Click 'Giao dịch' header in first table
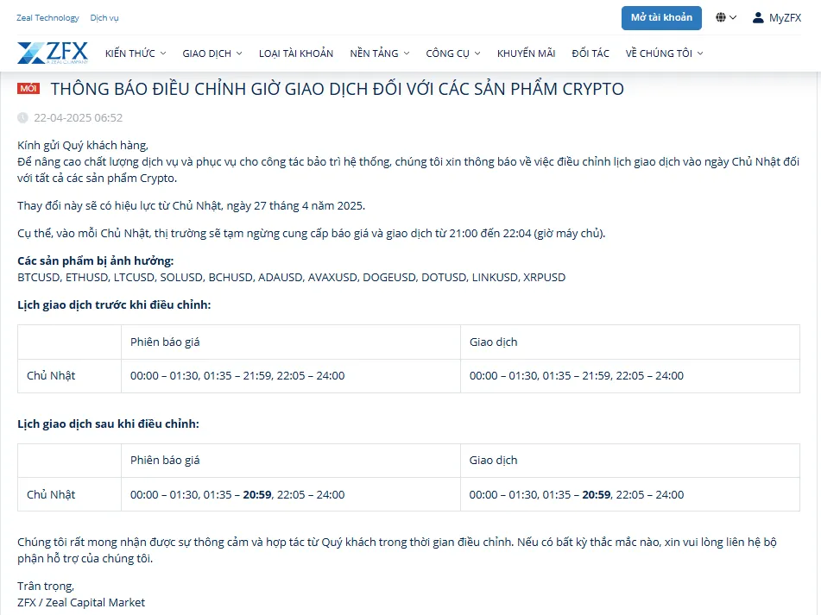This screenshot has width=821, height=615. pyautogui.click(x=493, y=342)
